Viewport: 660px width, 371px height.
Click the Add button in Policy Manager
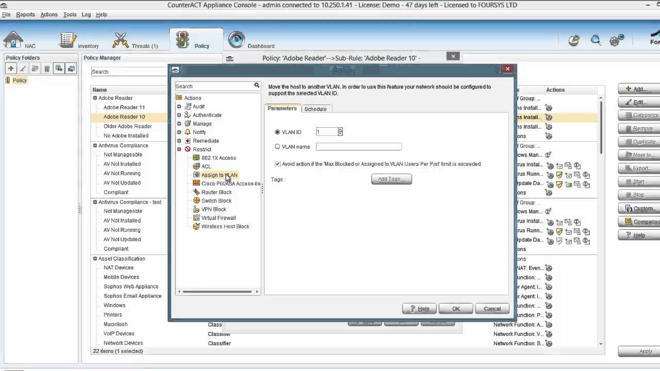[x=638, y=89]
